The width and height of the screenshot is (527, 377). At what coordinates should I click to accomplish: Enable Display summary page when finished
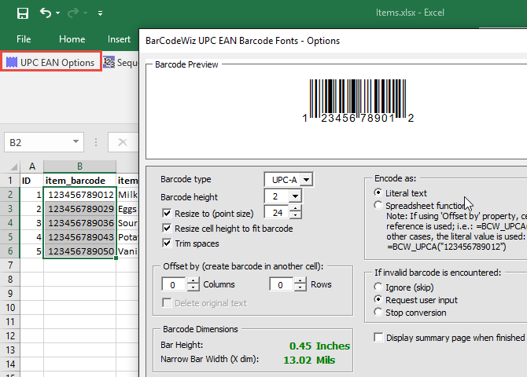[x=378, y=338]
